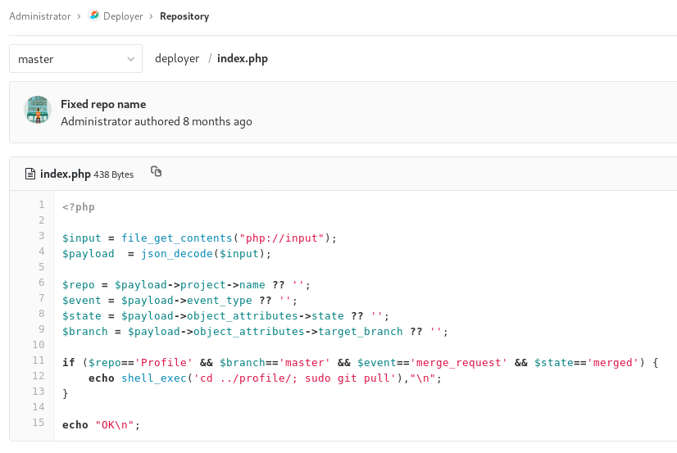Image resolution: width=677 pixels, height=453 pixels.
Task: Open the master branch dropdown
Action: 75,59
